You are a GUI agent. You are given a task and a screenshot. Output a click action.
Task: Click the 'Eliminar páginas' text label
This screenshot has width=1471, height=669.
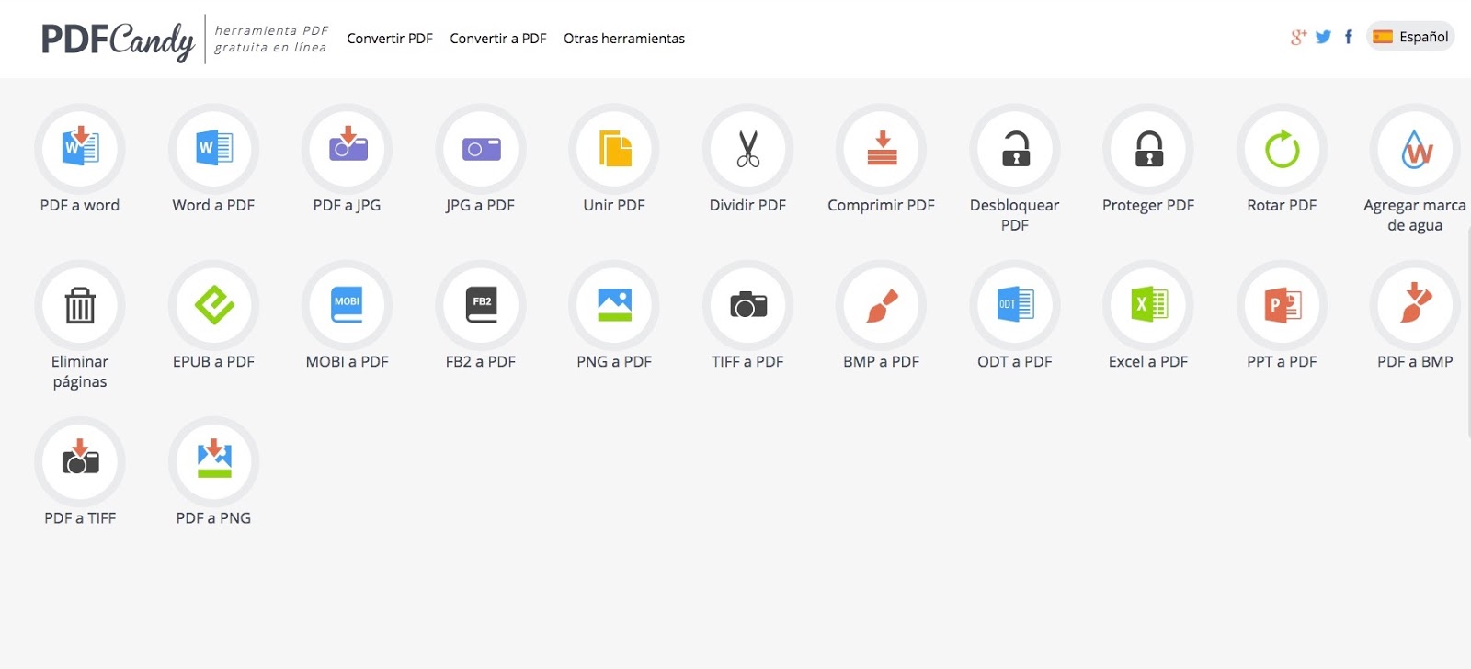coord(80,371)
